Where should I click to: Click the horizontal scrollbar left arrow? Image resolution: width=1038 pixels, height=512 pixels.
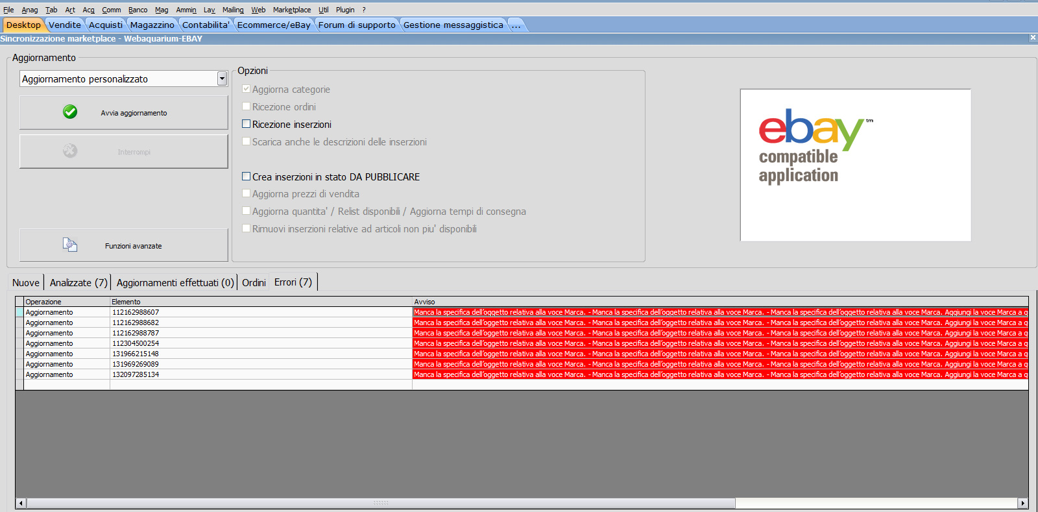[21, 503]
